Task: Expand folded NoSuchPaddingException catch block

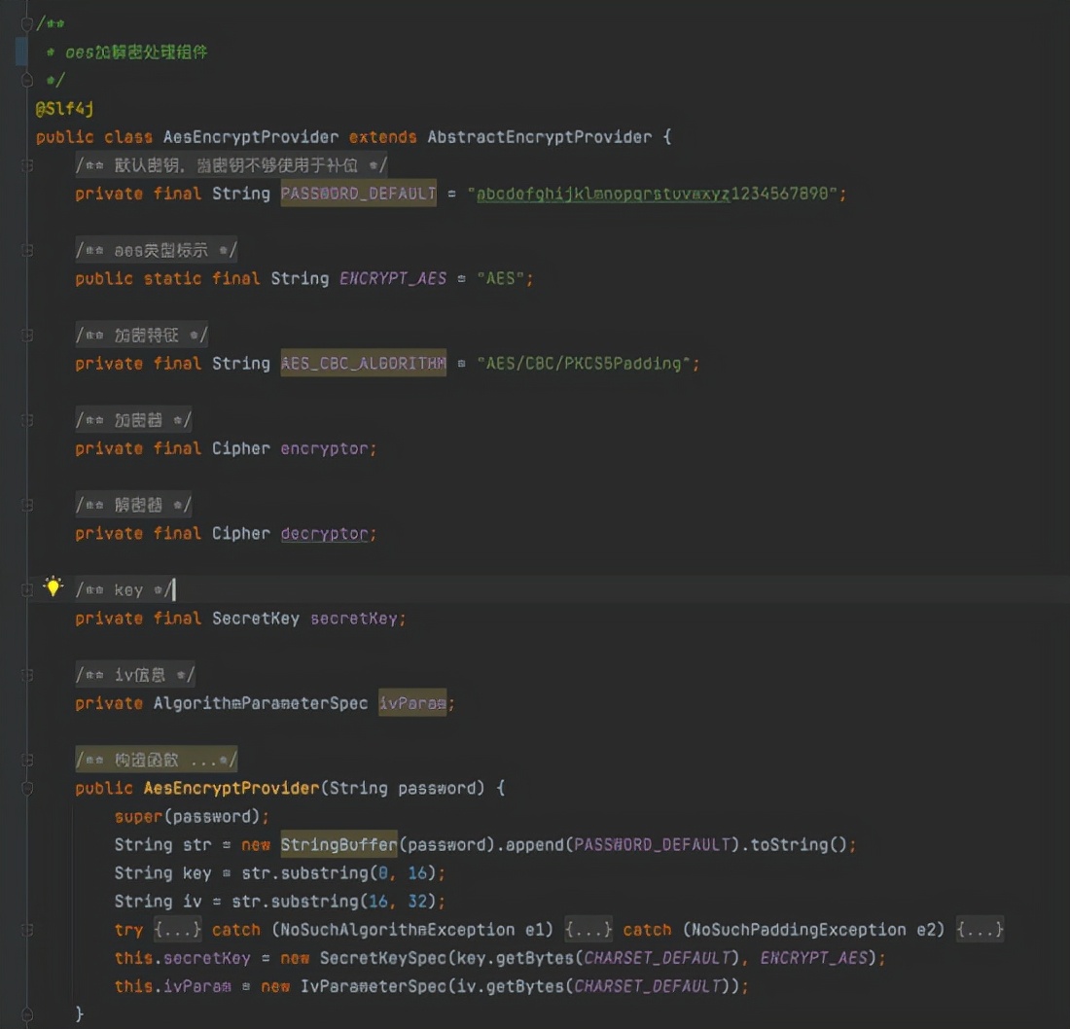Action: pyautogui.click(x=980, y=930)
